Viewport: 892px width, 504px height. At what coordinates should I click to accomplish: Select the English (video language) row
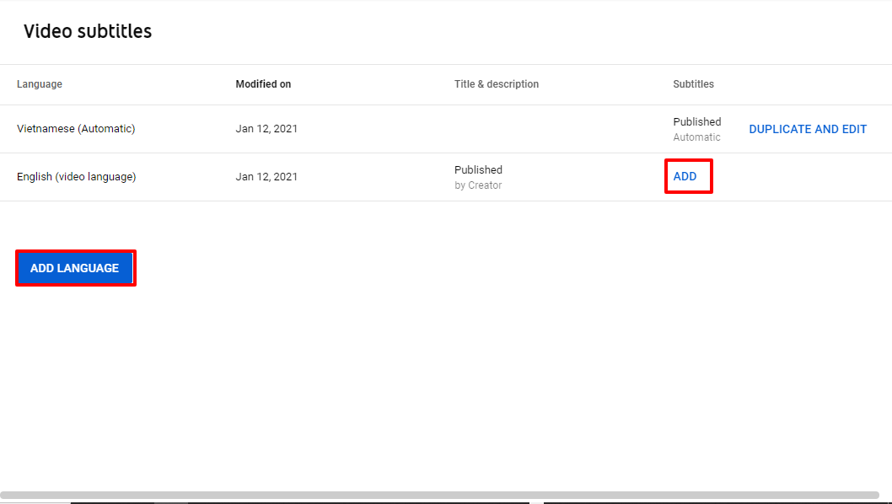click(x=446, y=177)
